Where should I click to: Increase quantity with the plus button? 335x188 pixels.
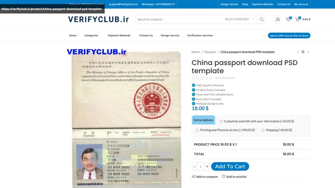point(207,167)
